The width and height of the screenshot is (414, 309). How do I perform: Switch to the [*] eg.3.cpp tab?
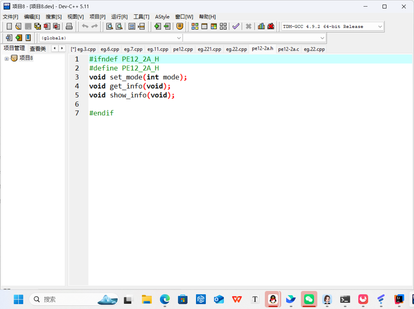coord(83,49)
